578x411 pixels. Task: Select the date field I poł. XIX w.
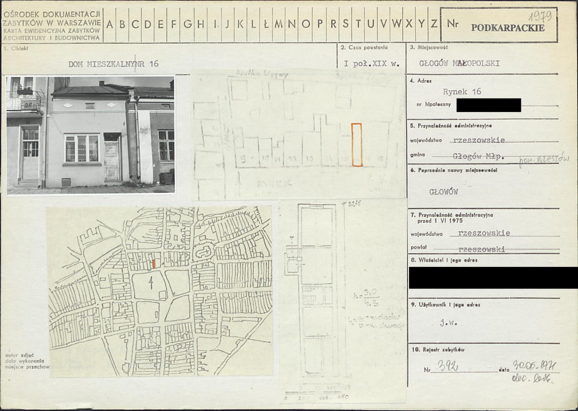click(x=371, y=63)
